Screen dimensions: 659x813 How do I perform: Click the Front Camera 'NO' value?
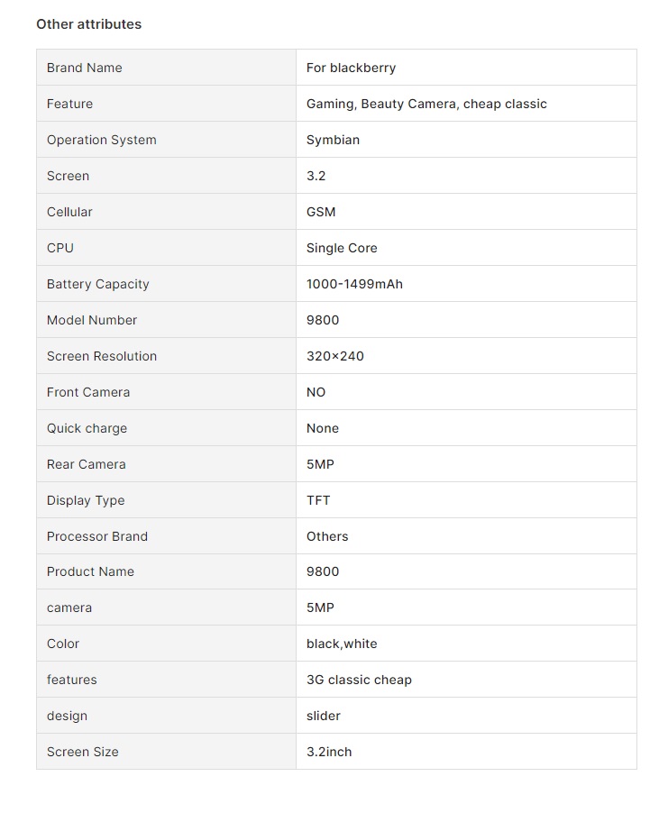pyautogui.click(x=316, y=392)
